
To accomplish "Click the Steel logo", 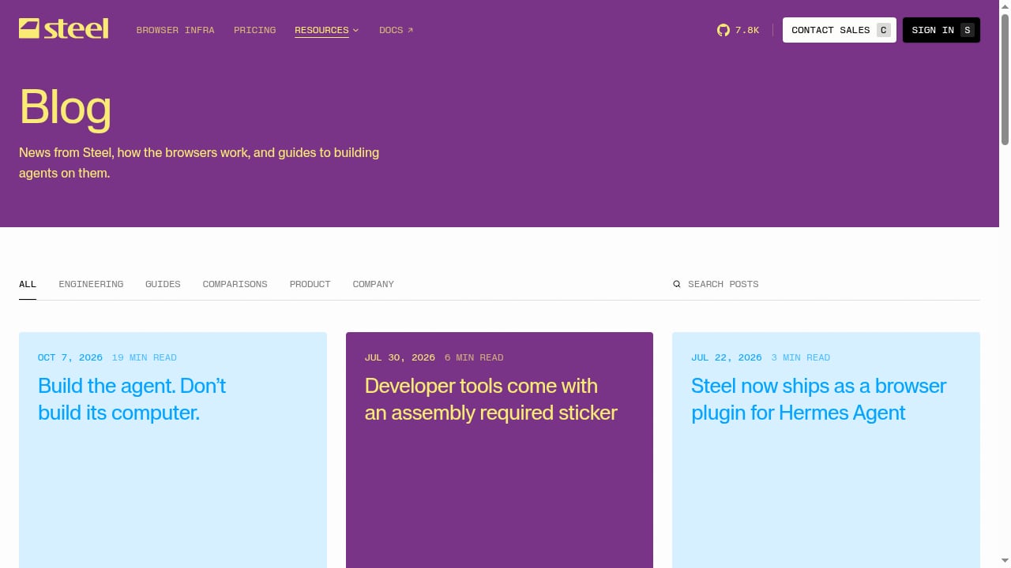I will pos(64,29).
